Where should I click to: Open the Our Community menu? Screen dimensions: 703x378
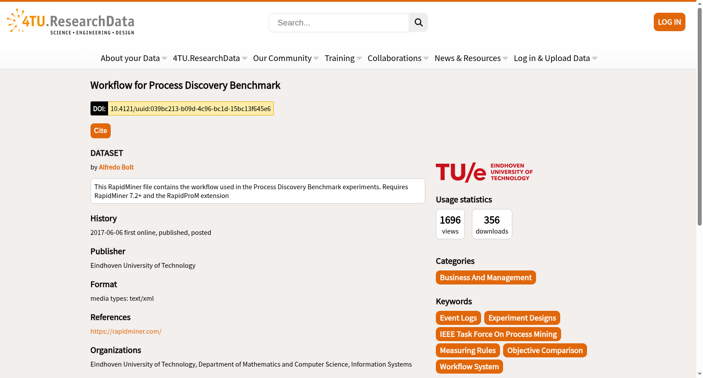[x=282, y=58]
